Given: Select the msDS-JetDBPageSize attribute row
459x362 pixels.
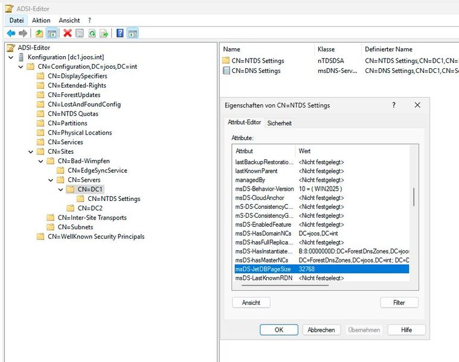Looking at the screenshot, I should (x=322, y=269).
